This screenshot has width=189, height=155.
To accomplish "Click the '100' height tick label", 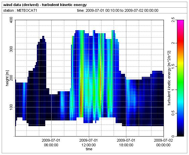I will pyautogui.click(x=11, y=107).
